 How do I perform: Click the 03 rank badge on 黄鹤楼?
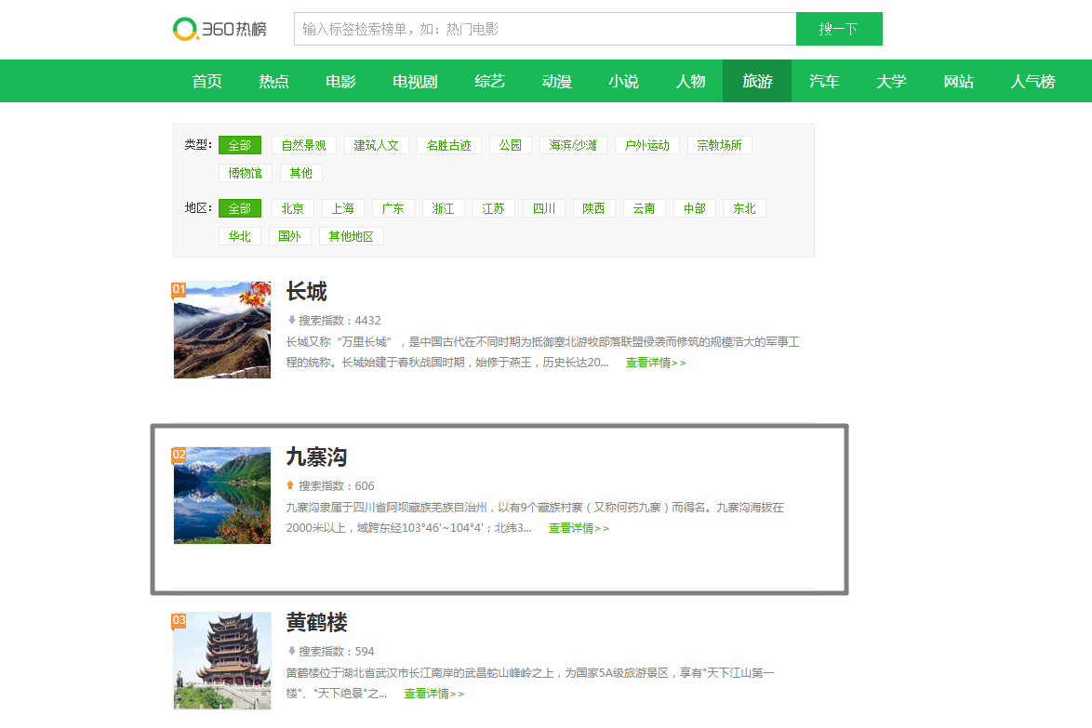(x=179, y=621)
